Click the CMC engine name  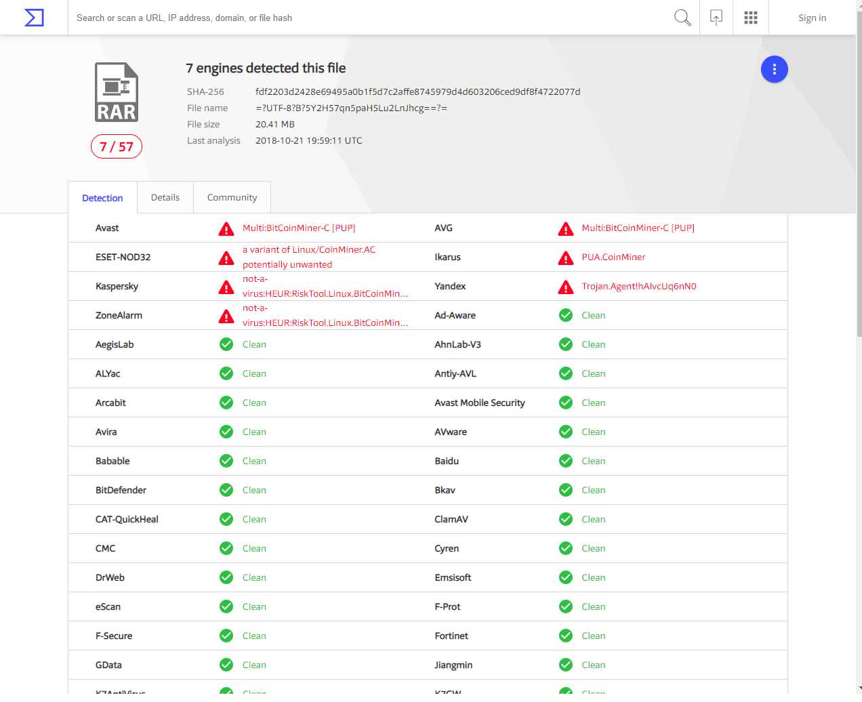coord(105,548)
